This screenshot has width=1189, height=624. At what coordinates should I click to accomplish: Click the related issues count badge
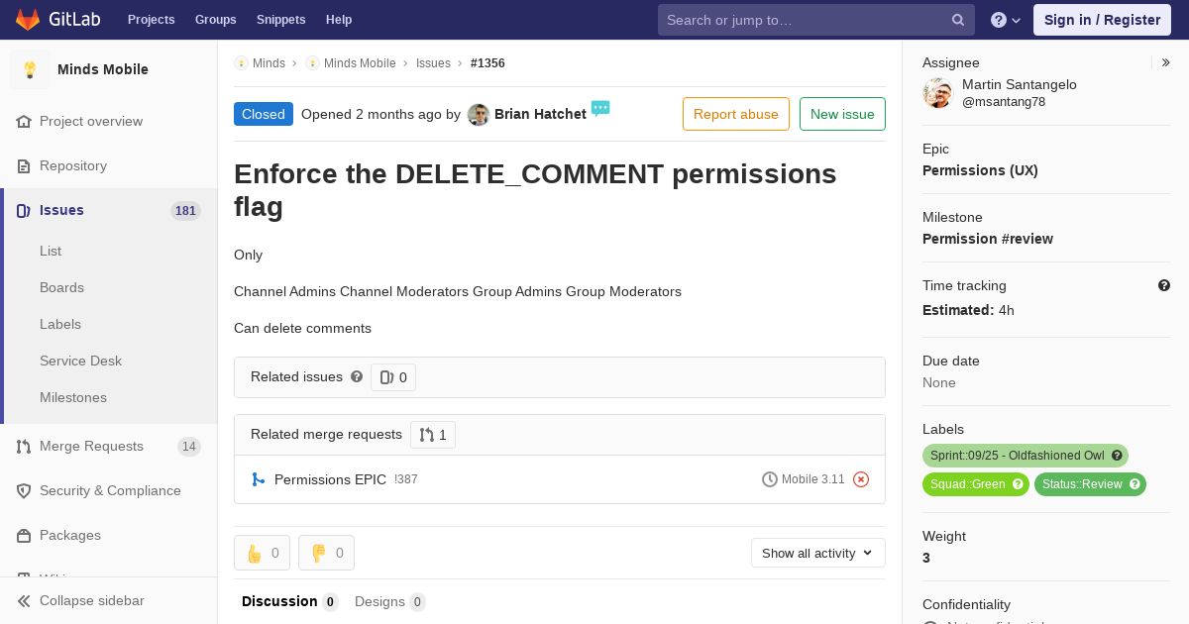(393, 377)
